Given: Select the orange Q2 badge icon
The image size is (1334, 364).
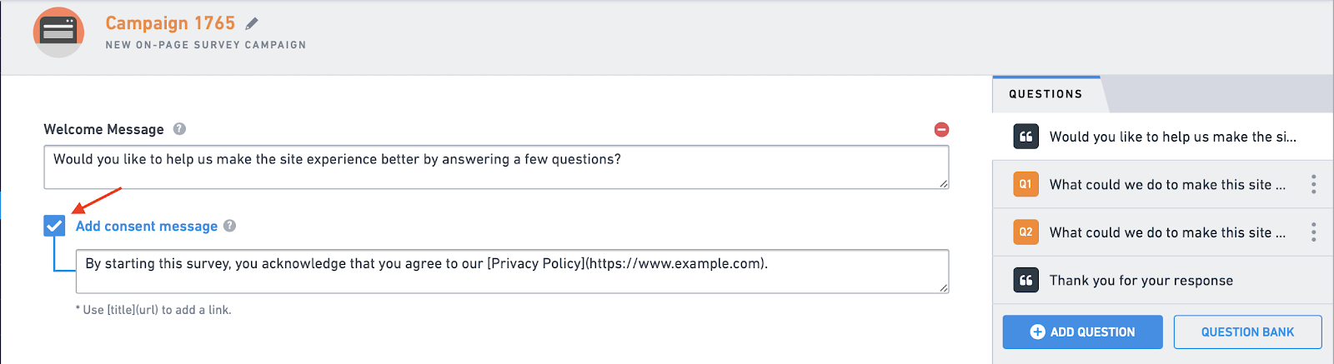Looking at the screenshot, I should pos(1026,232).
